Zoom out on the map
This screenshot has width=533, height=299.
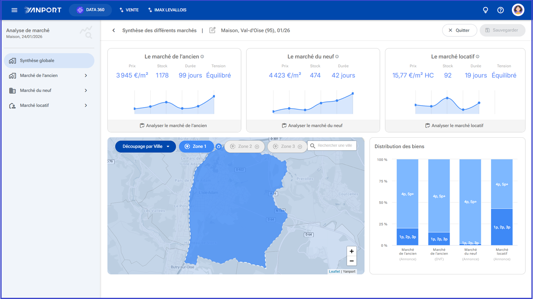[351, 261]
